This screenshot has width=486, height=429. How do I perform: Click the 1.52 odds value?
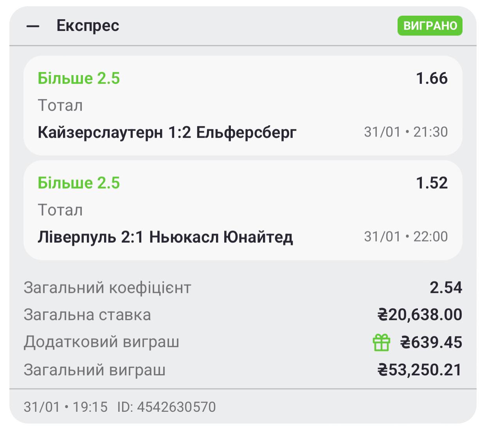[432, 183]
